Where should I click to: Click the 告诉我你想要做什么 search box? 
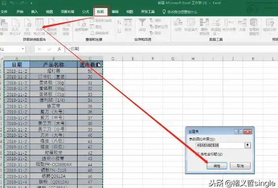tap(180, 12)
